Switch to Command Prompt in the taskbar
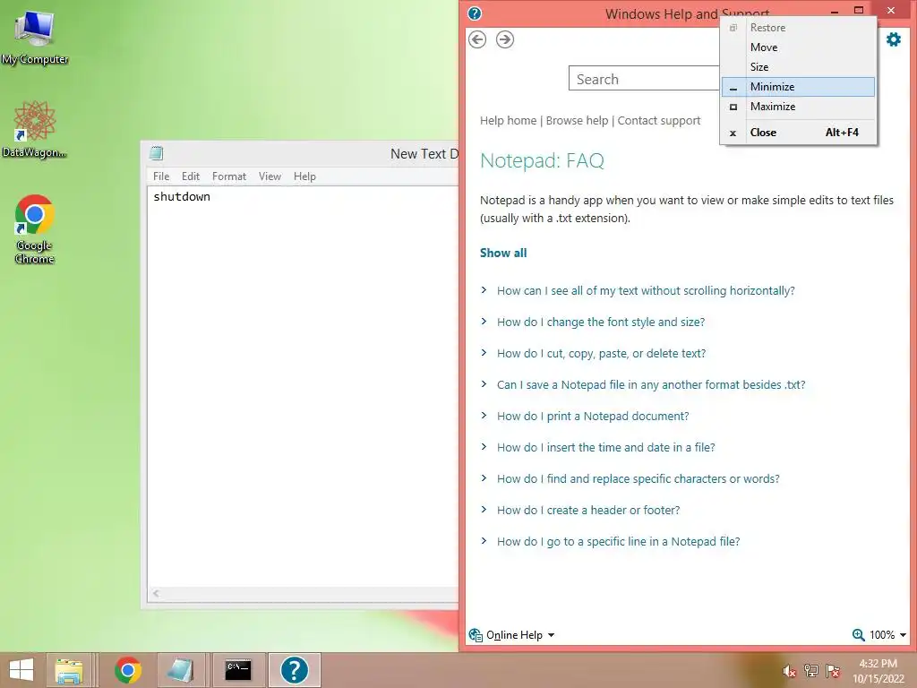917x688 pixels. pos(238,670)
